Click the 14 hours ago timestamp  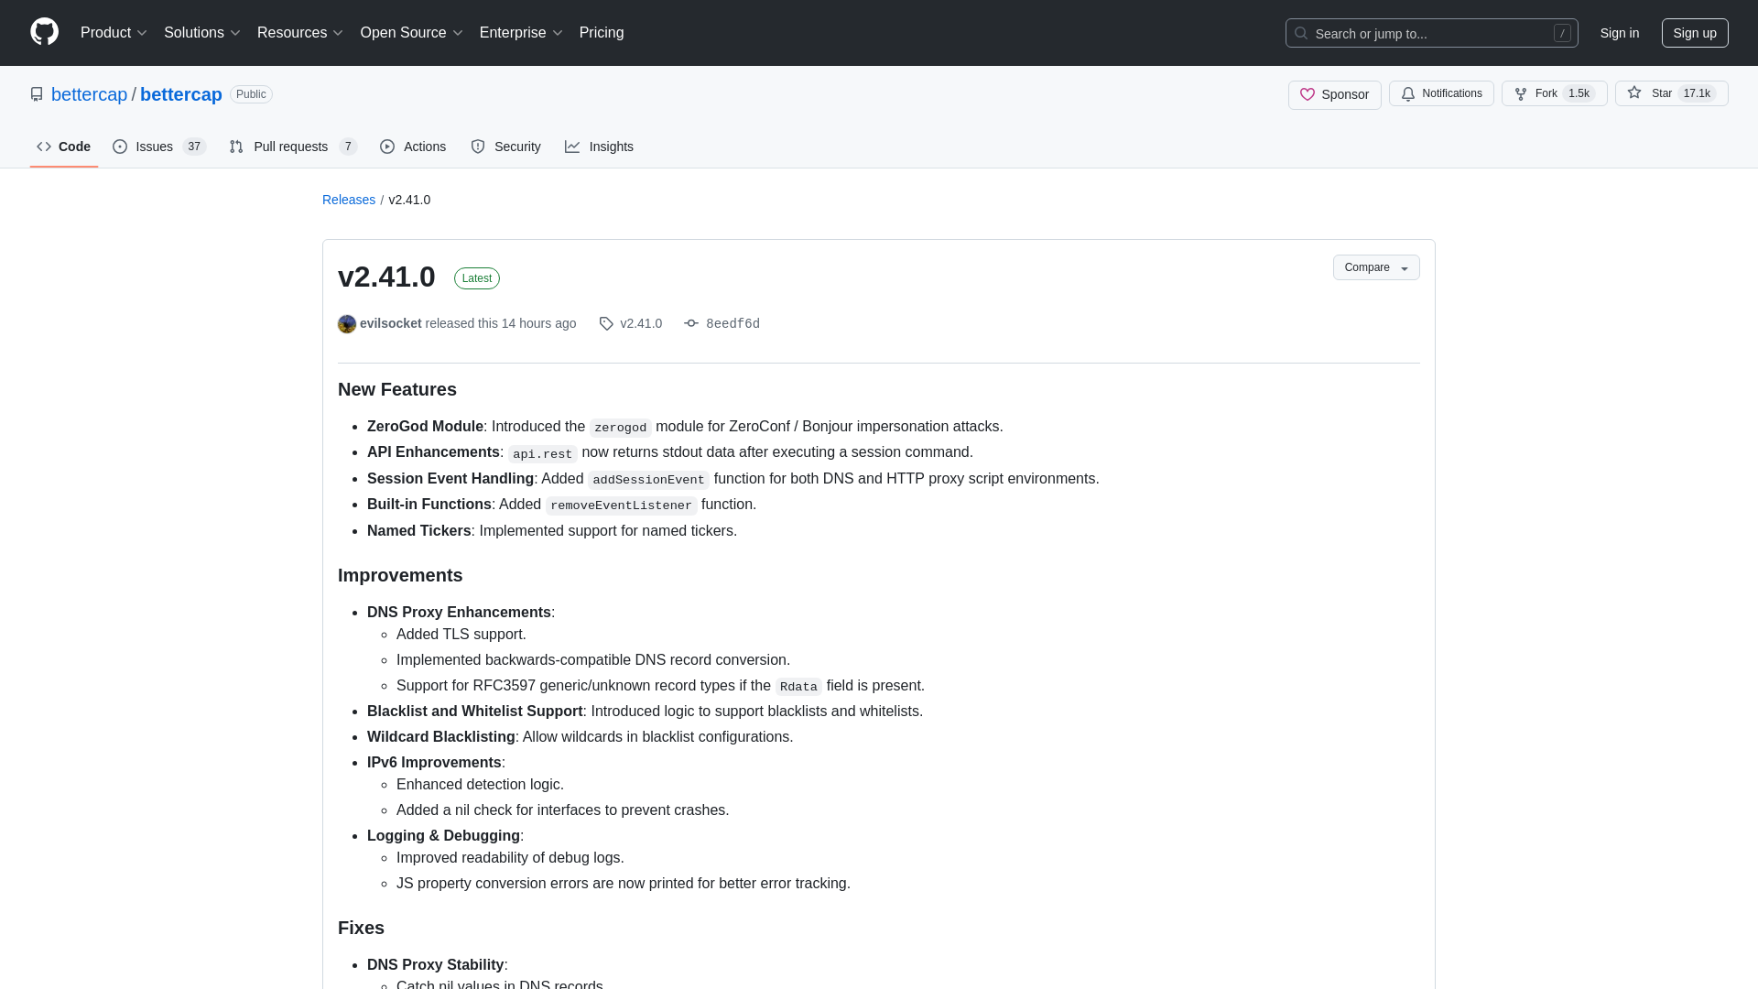click(x=538, y=323)
